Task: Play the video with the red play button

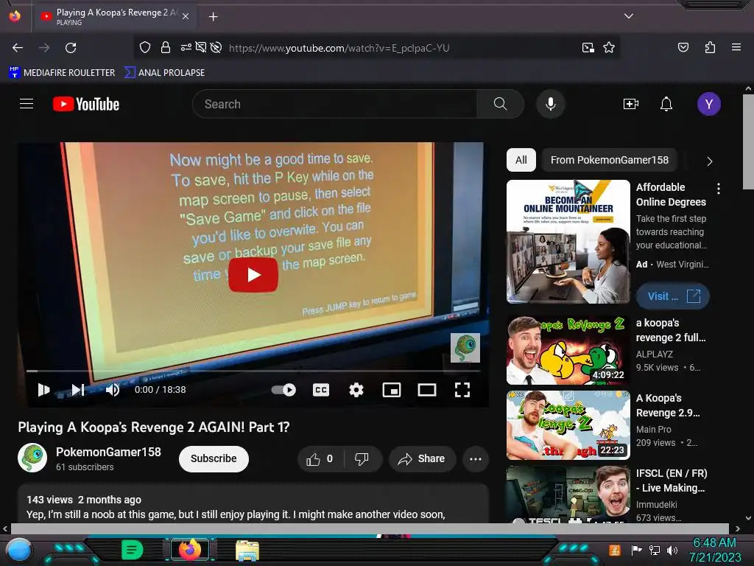Action: pyautogui.click(x=253, y=275)
